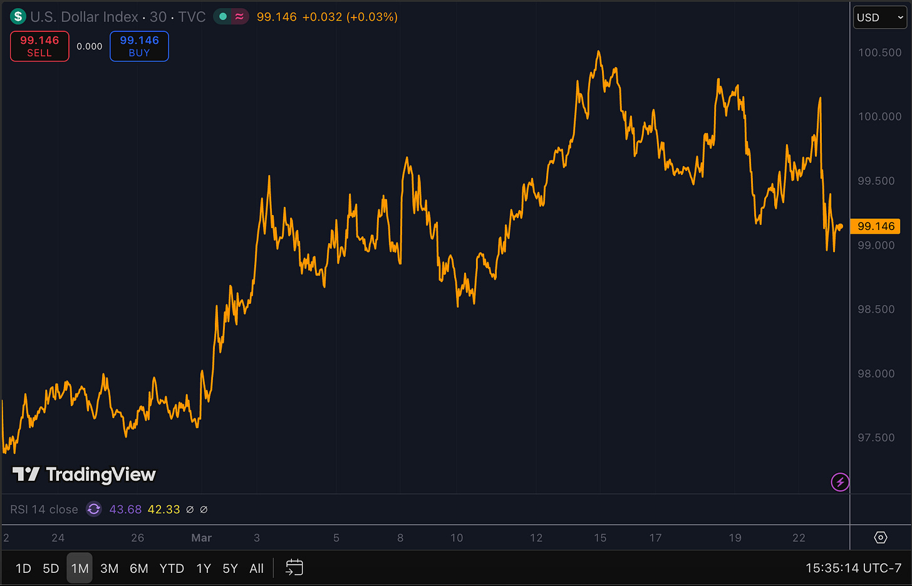The height and width of the screenshot is (586, 912).
Task: Click the 15:35:14 UTC-7 timezone clock
Action: pyautogui.click(x=853, y=568)
